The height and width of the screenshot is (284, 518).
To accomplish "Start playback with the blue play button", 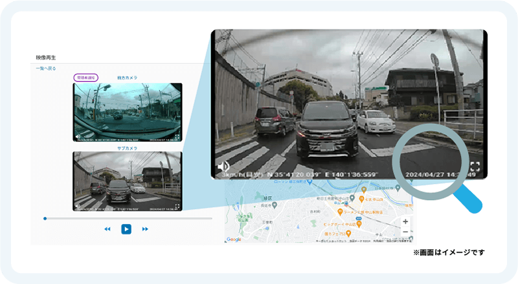I will tap(126, 229).
